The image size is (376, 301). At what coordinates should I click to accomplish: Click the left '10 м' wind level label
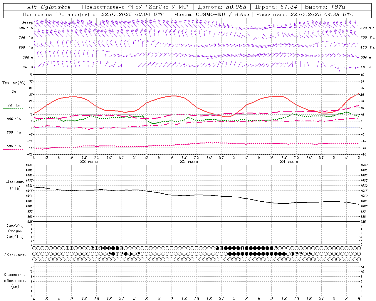click(x=28, y=67)
